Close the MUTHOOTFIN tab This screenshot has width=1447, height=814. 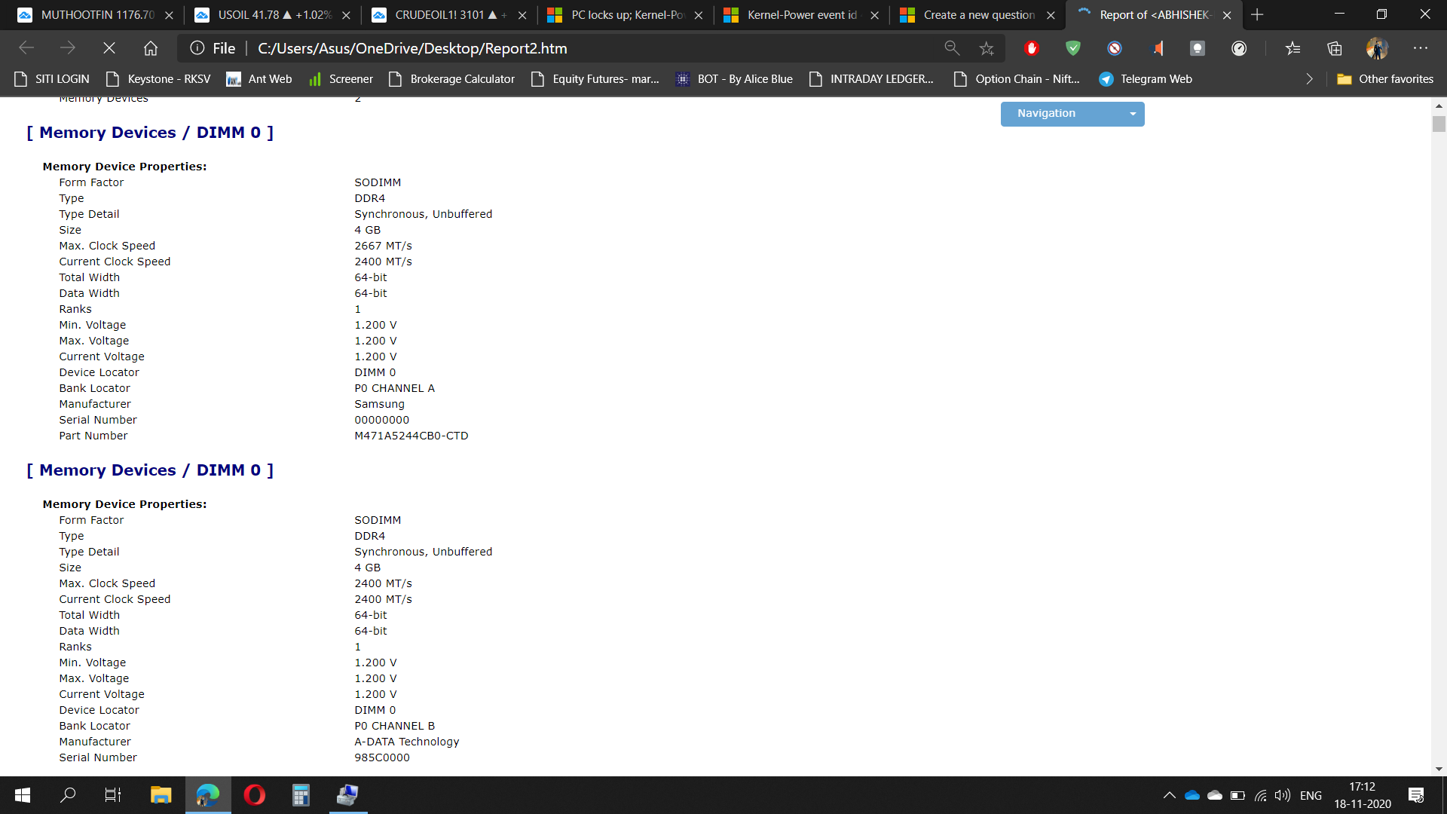tap(169, 15)
